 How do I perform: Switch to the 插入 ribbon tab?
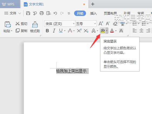pos(94,13)
